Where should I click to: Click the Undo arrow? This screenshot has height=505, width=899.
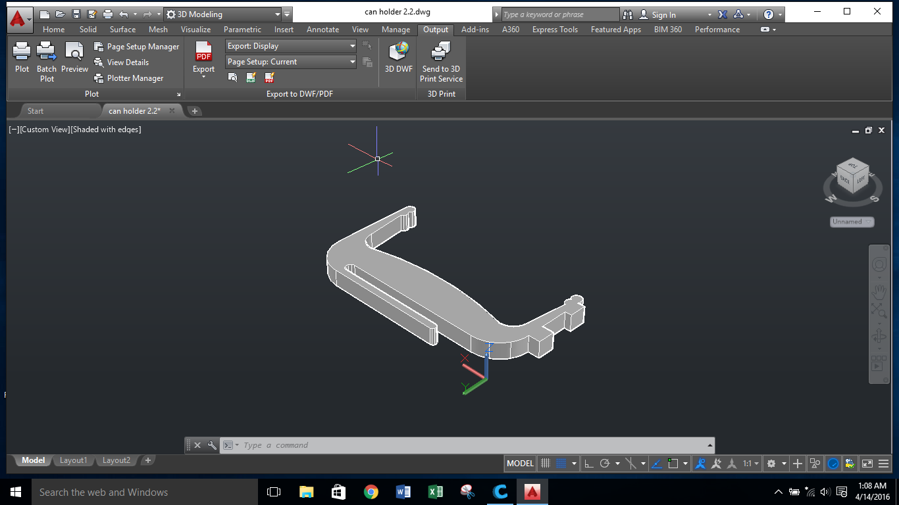(x=124, y=14)
